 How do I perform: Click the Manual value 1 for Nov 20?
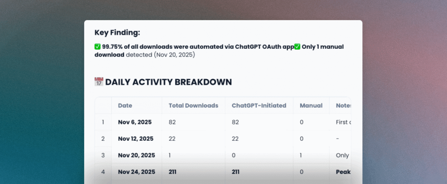[x=302, y=155]
